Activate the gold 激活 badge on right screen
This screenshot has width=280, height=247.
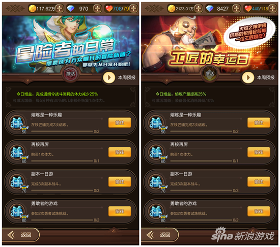(x=210, y=73)
